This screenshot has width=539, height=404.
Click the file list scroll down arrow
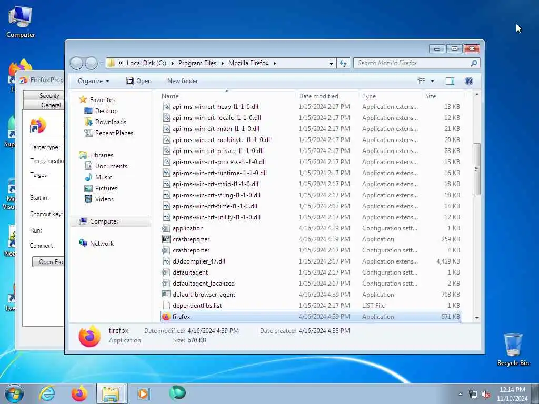477,318
